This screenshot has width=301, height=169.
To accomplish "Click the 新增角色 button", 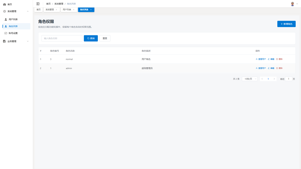I will pyautogui.click(x=286, y=24).
